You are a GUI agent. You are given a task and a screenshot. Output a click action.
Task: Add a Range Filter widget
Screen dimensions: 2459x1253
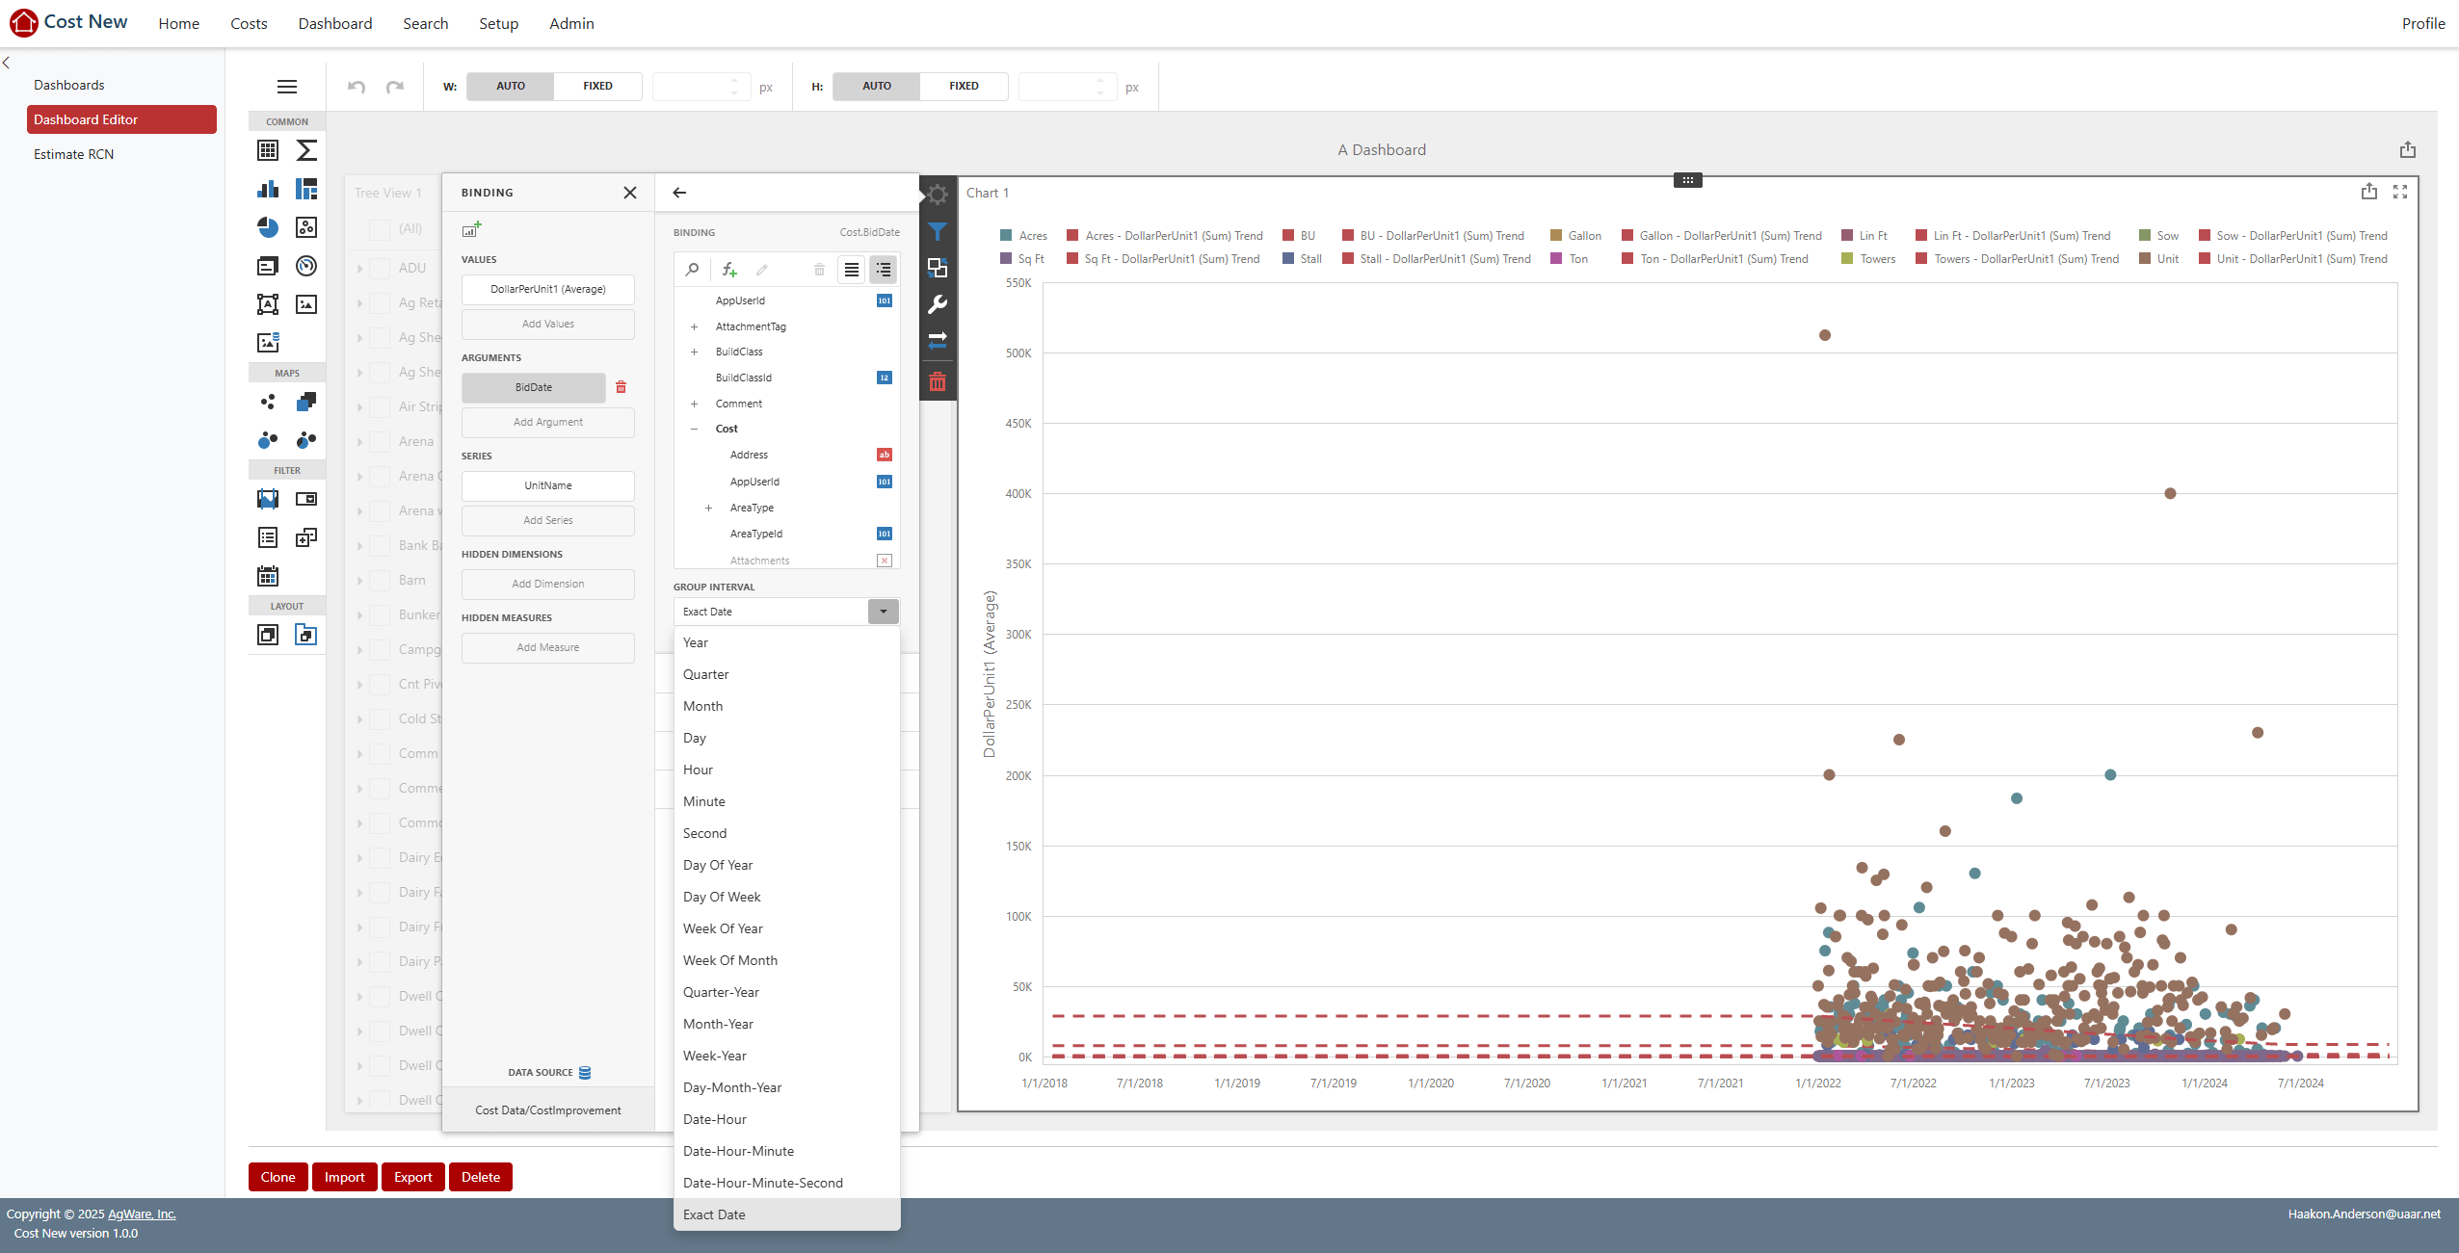267,499
